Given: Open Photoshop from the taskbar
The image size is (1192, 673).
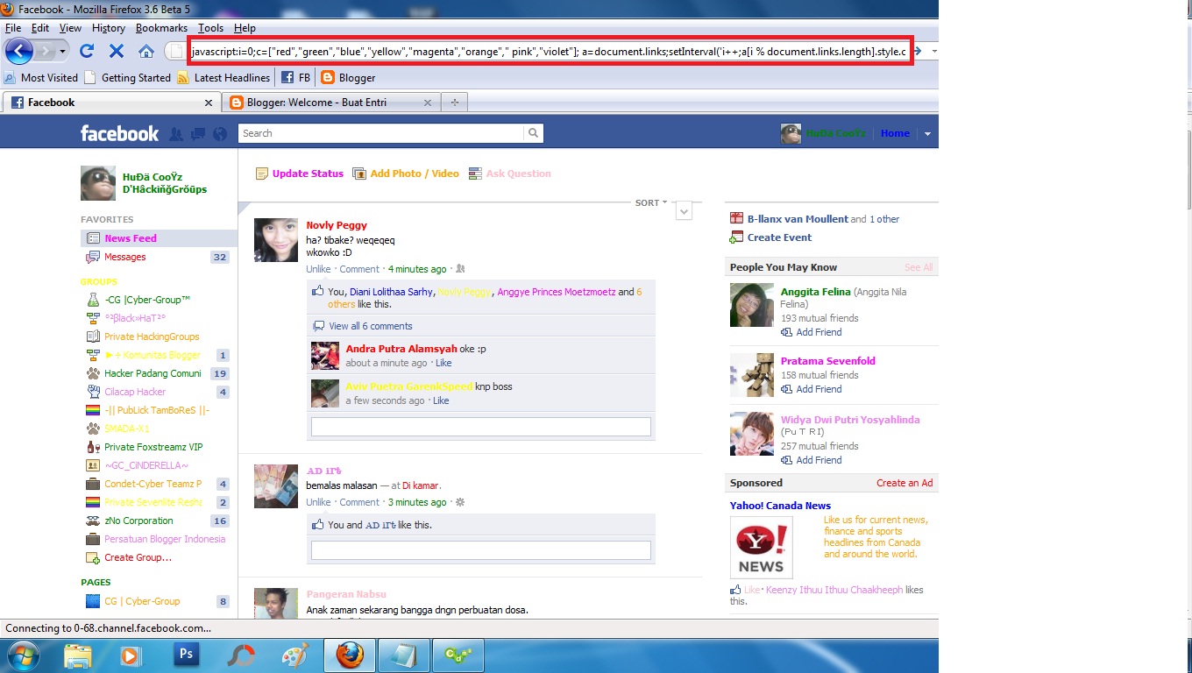Looking at the screenshot, I should pos(186,655).
